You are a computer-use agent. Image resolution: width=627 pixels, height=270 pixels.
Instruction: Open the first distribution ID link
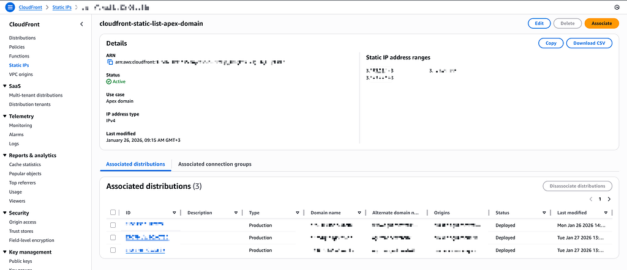(x=145, y=225)
